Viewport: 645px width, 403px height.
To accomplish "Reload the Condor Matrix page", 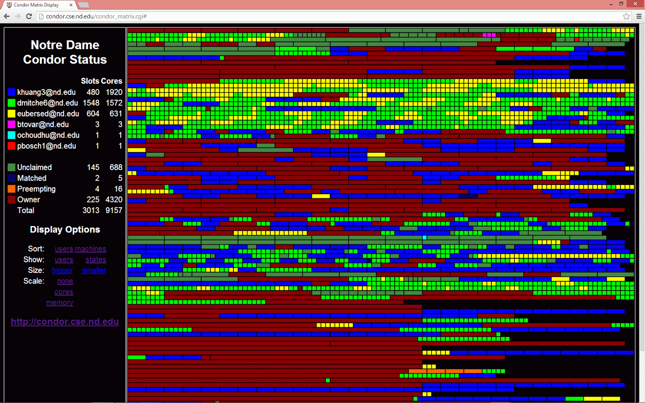I will 29,16.
